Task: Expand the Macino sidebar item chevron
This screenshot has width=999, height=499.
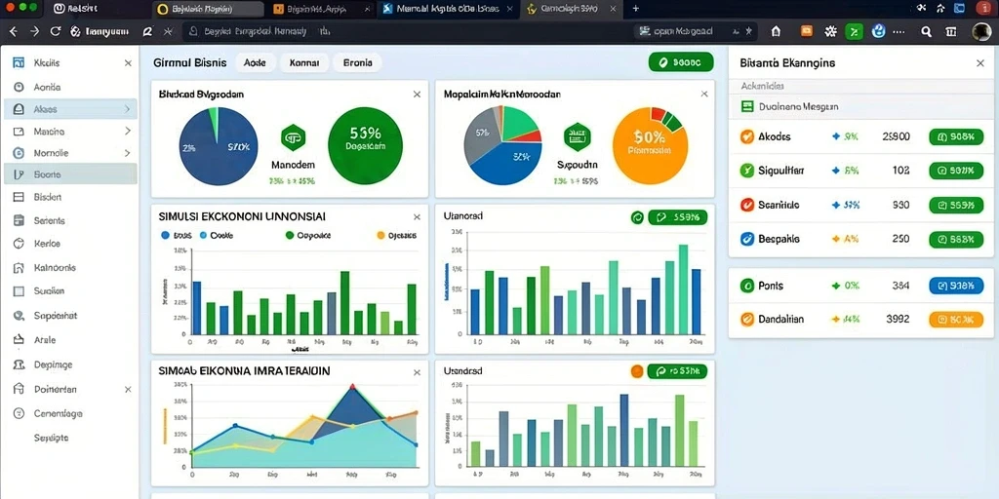Action: point(128,132)
